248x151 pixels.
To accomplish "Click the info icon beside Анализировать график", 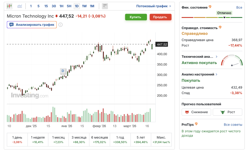I will tap(60, 25).
